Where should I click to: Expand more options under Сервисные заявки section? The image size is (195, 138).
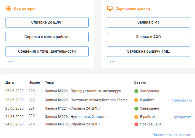point(112,61)
